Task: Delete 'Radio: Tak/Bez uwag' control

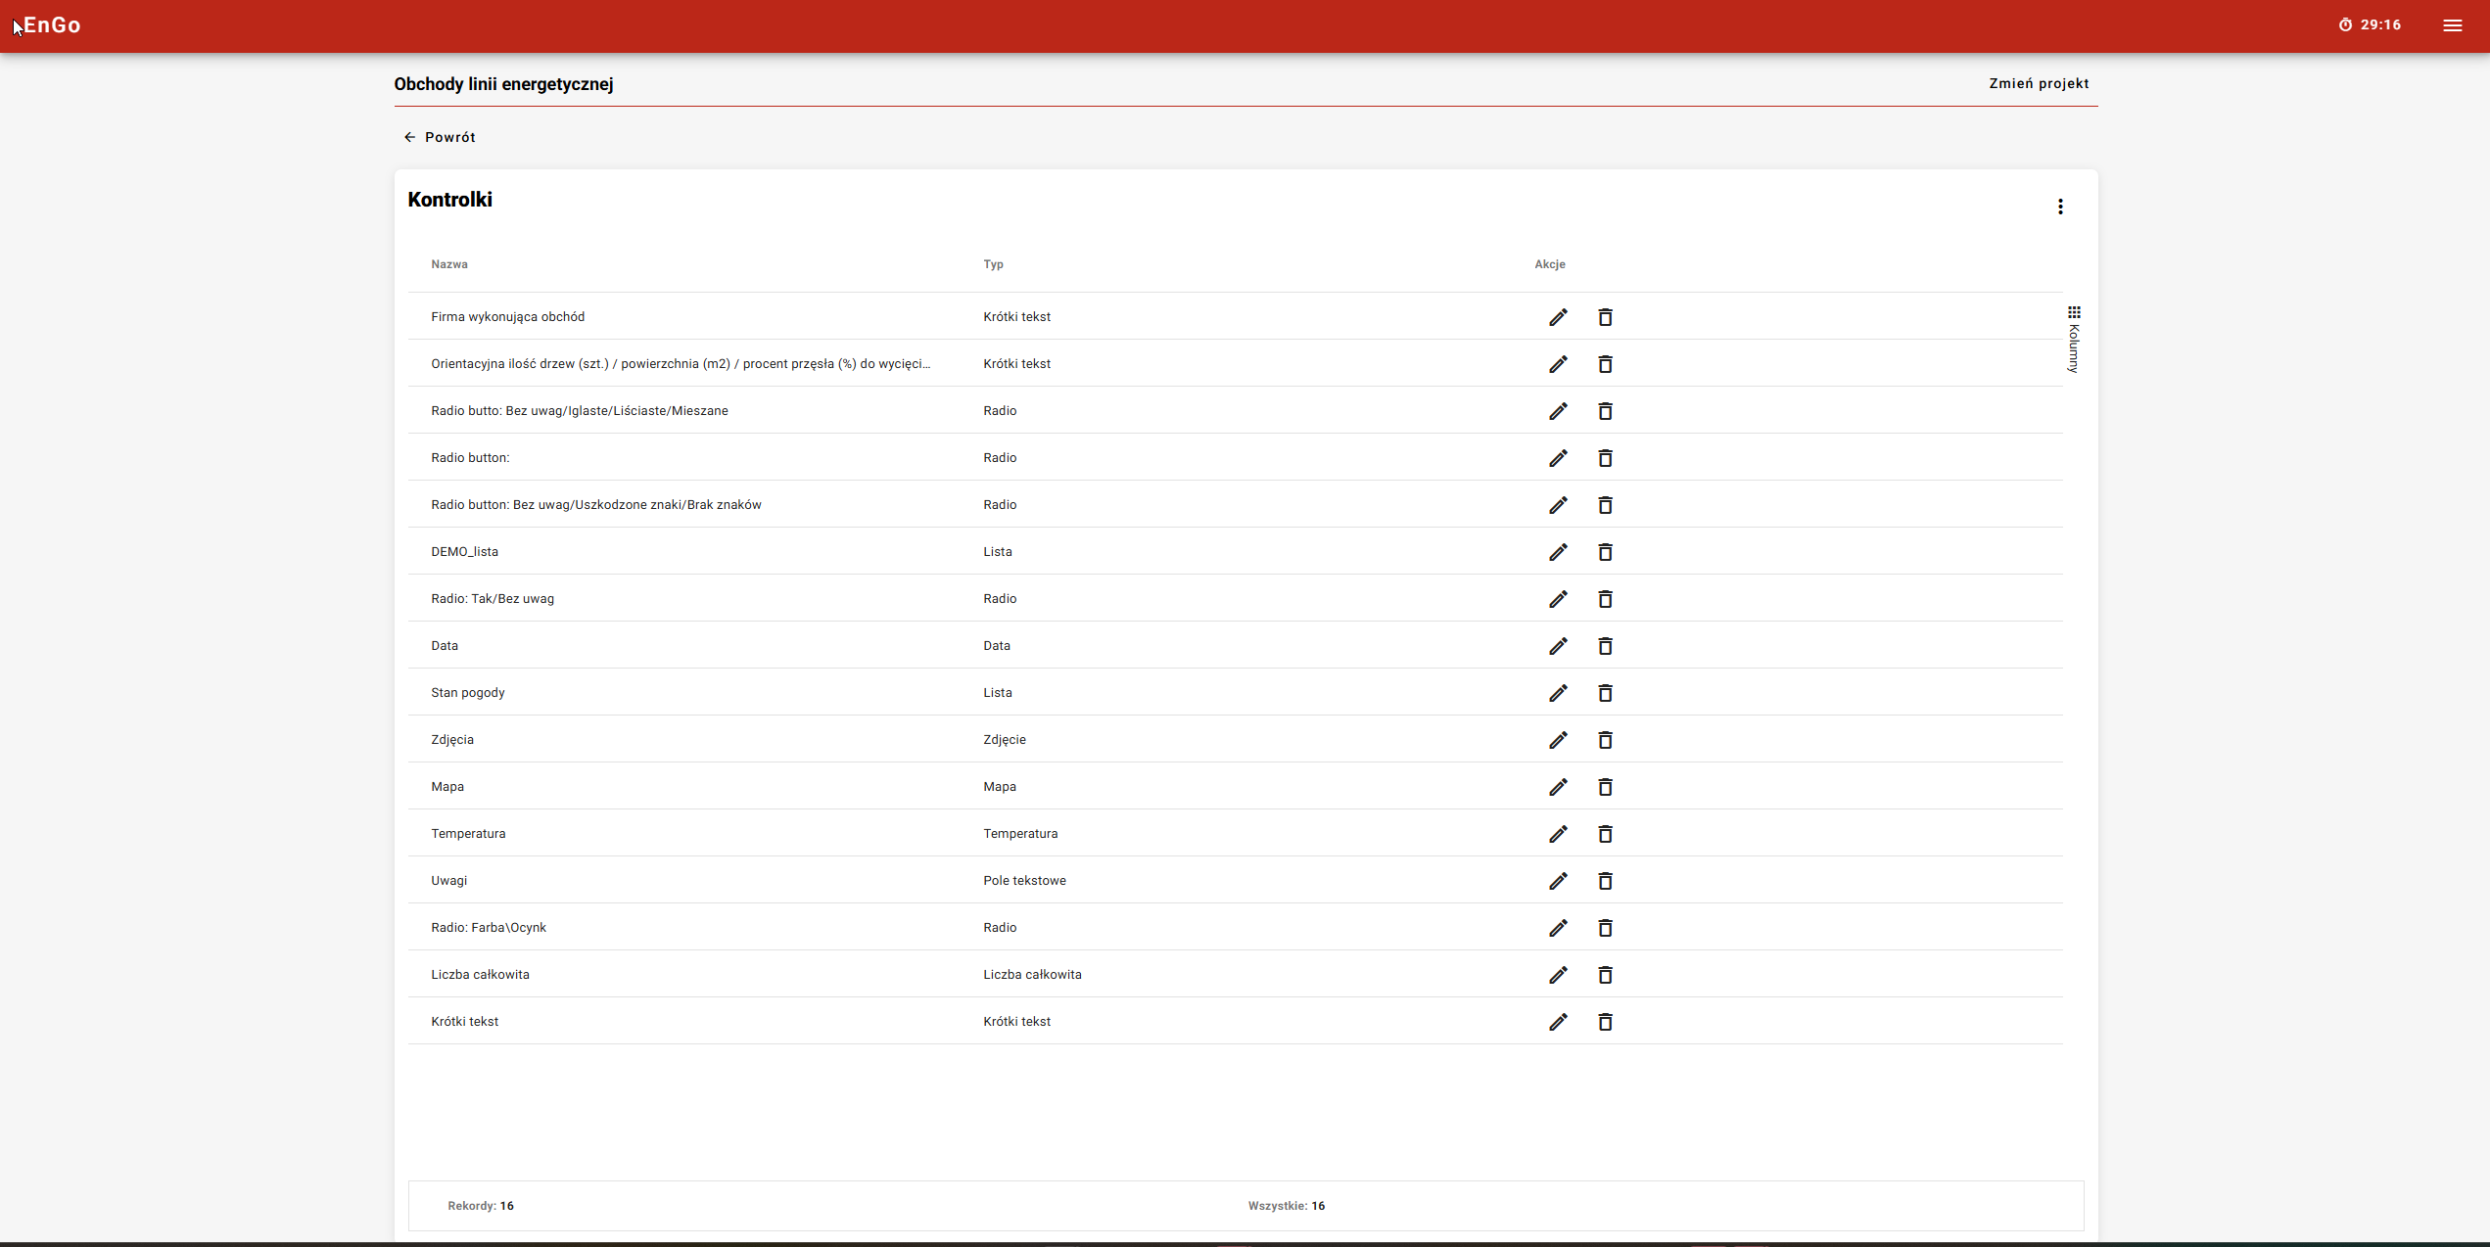Action: coord(1605,599)
